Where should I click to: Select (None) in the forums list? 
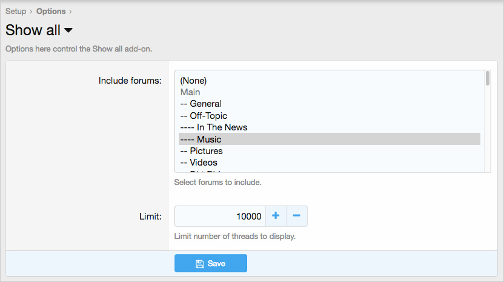tap(193, 80)
